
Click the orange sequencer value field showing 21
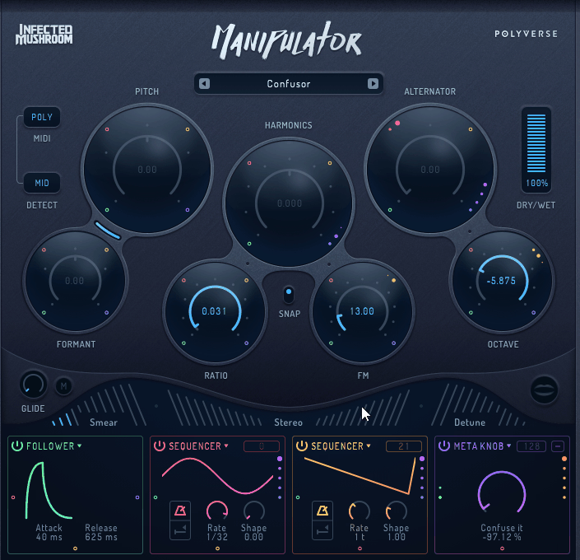click(403, 446)
